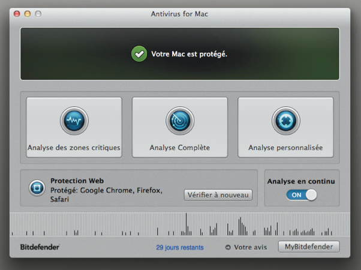The width and height of the screenshot is (361, 270).
Task: Open the MyBitdefender button
Action: (x=309, y=247)
